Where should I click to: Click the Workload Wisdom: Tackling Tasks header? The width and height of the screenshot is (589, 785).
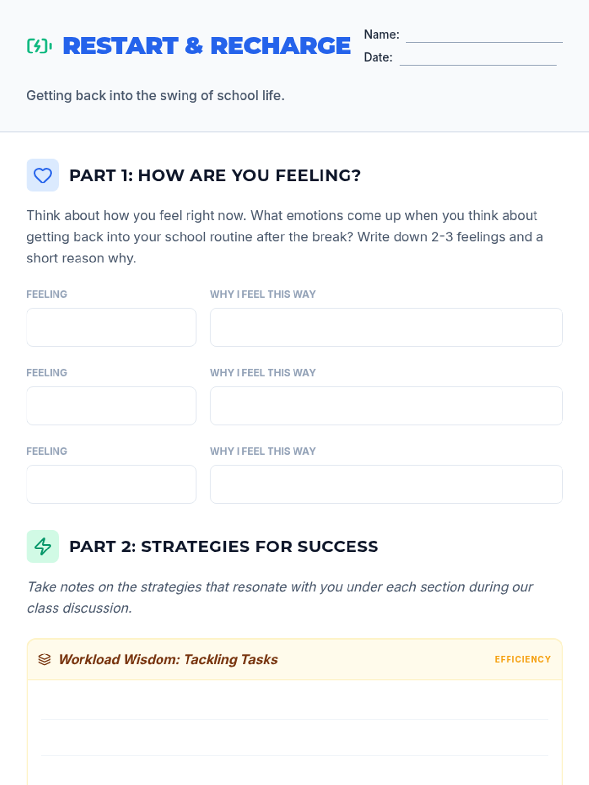168,659
